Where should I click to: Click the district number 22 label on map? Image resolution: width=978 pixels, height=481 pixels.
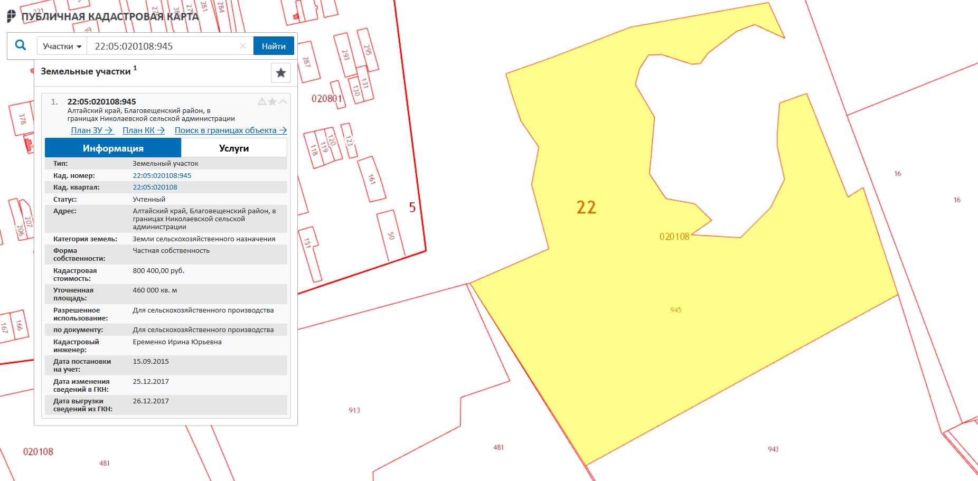pyautogui.click(x=586, y=207)
